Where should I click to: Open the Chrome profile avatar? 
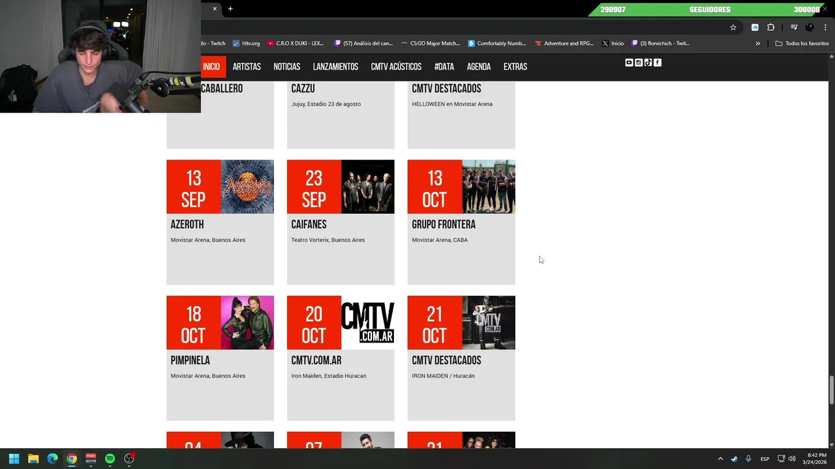click(810, 27)
